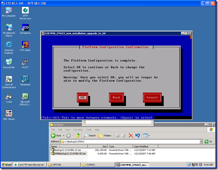
Task: Click the orange scrollbar thumb in console window
Action: (191, 37)
